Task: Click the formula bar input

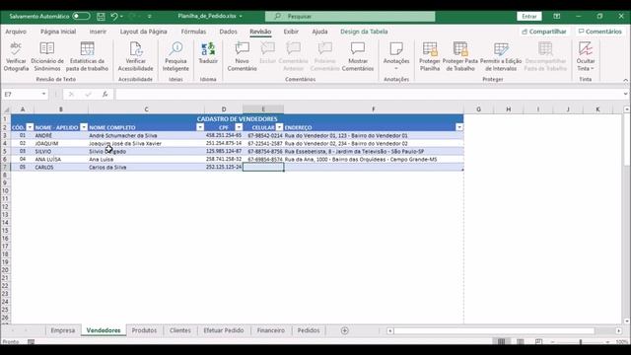Action: coord(368,95)
